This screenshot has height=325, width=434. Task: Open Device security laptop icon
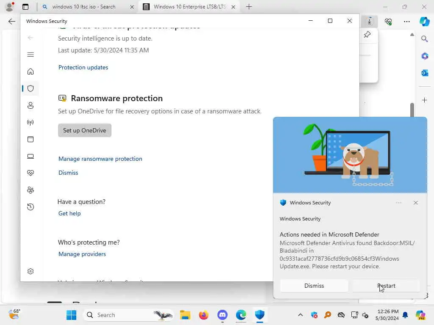point(31,157)
